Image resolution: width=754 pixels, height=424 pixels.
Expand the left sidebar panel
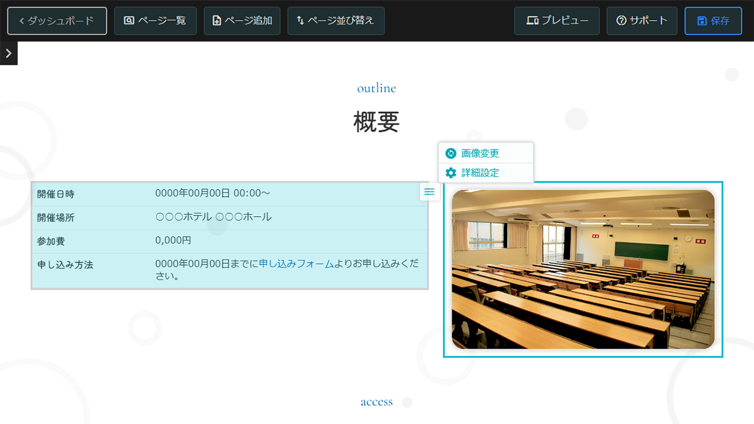[x=8, y=53]
